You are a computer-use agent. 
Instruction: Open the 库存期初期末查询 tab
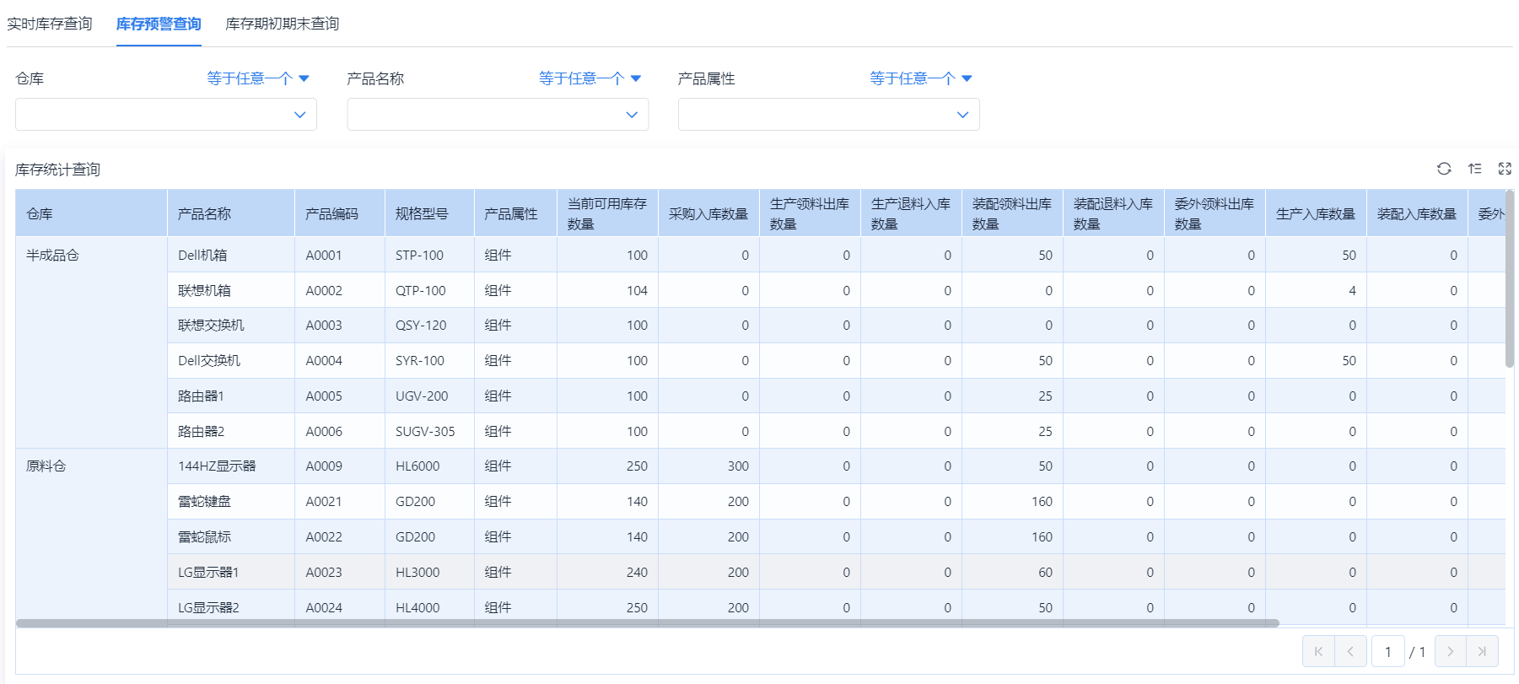(283, 24)
